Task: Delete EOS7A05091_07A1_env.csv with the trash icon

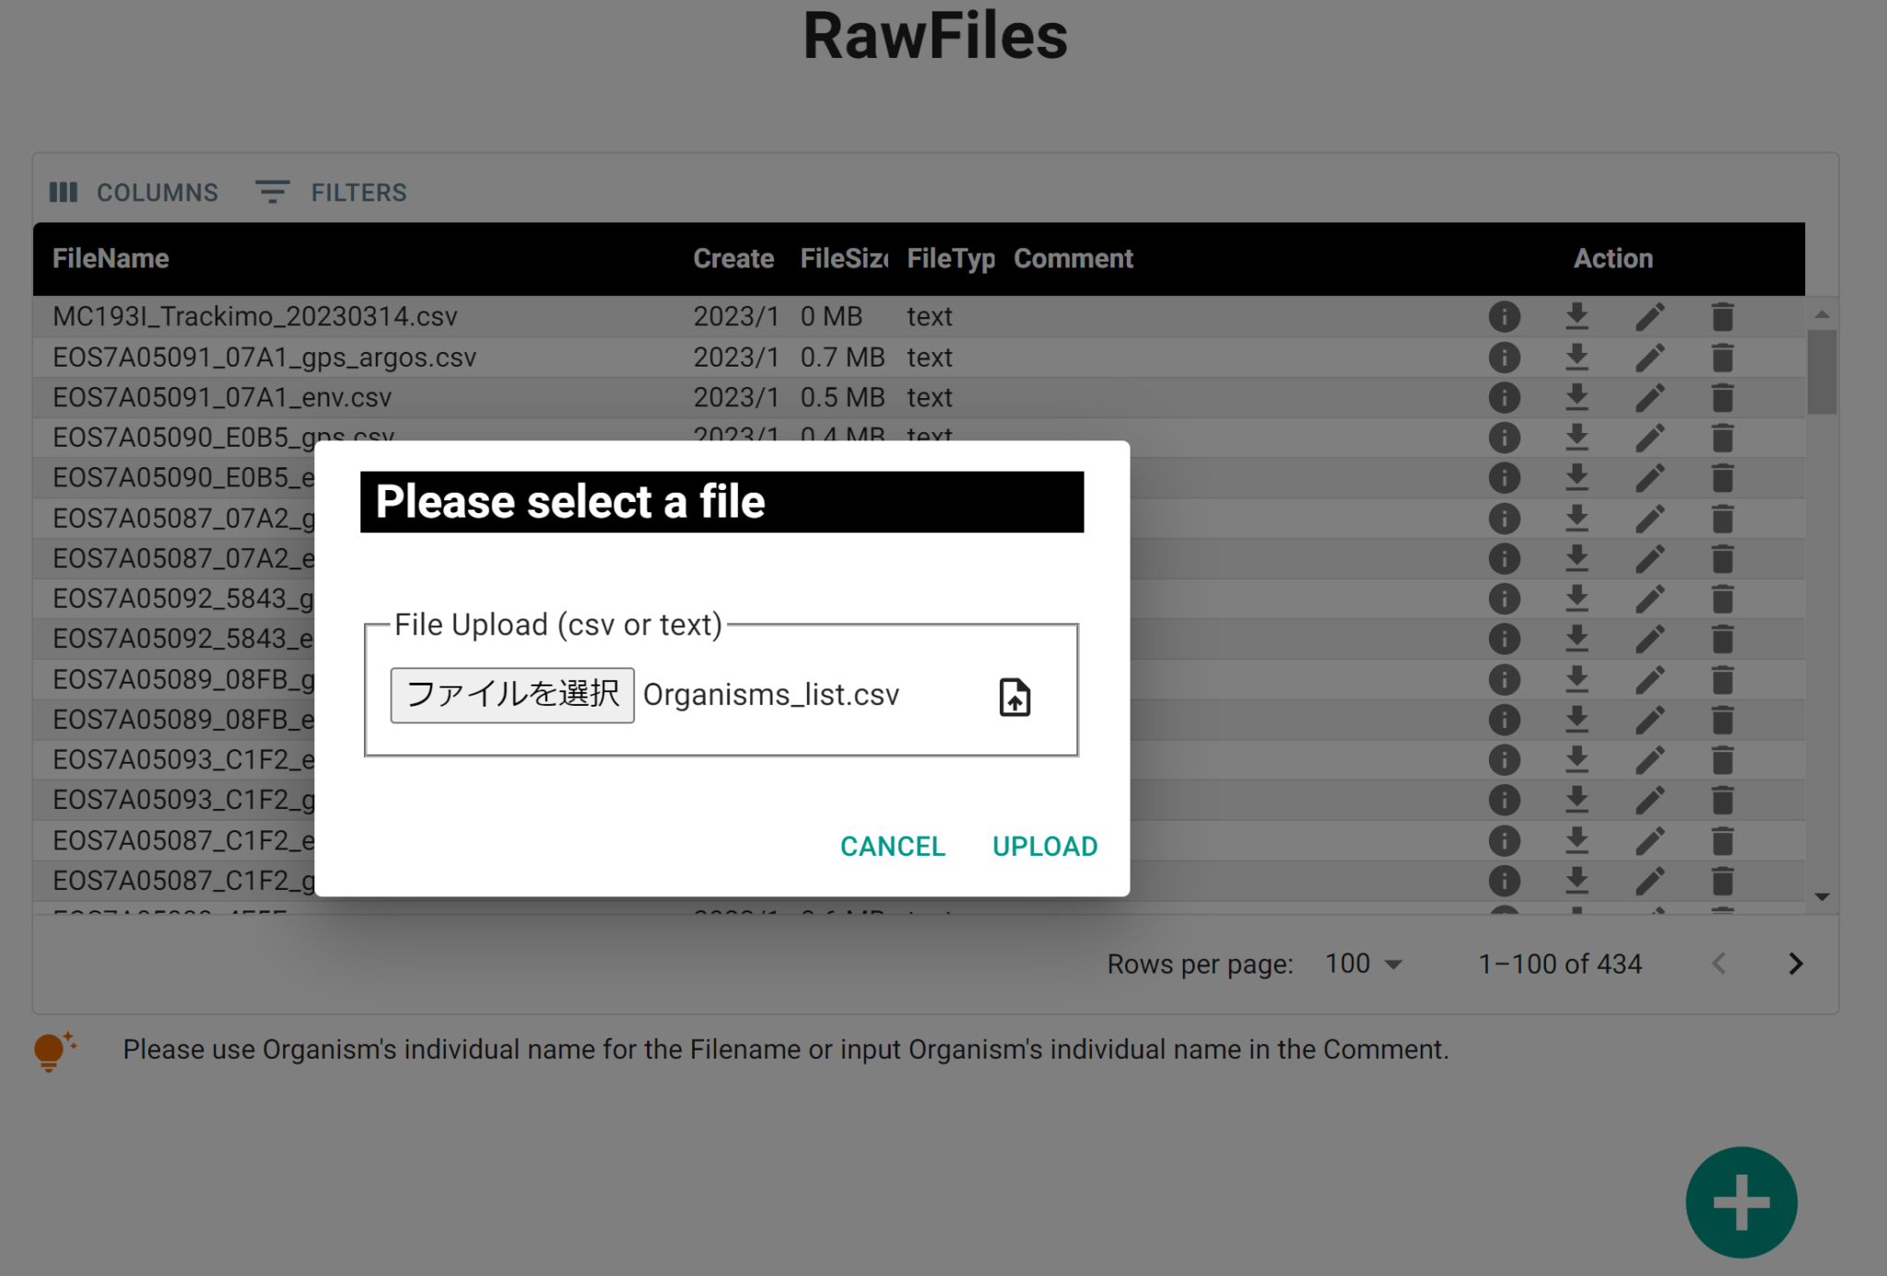Action: pyautogui.click(x=1722, y=397)
